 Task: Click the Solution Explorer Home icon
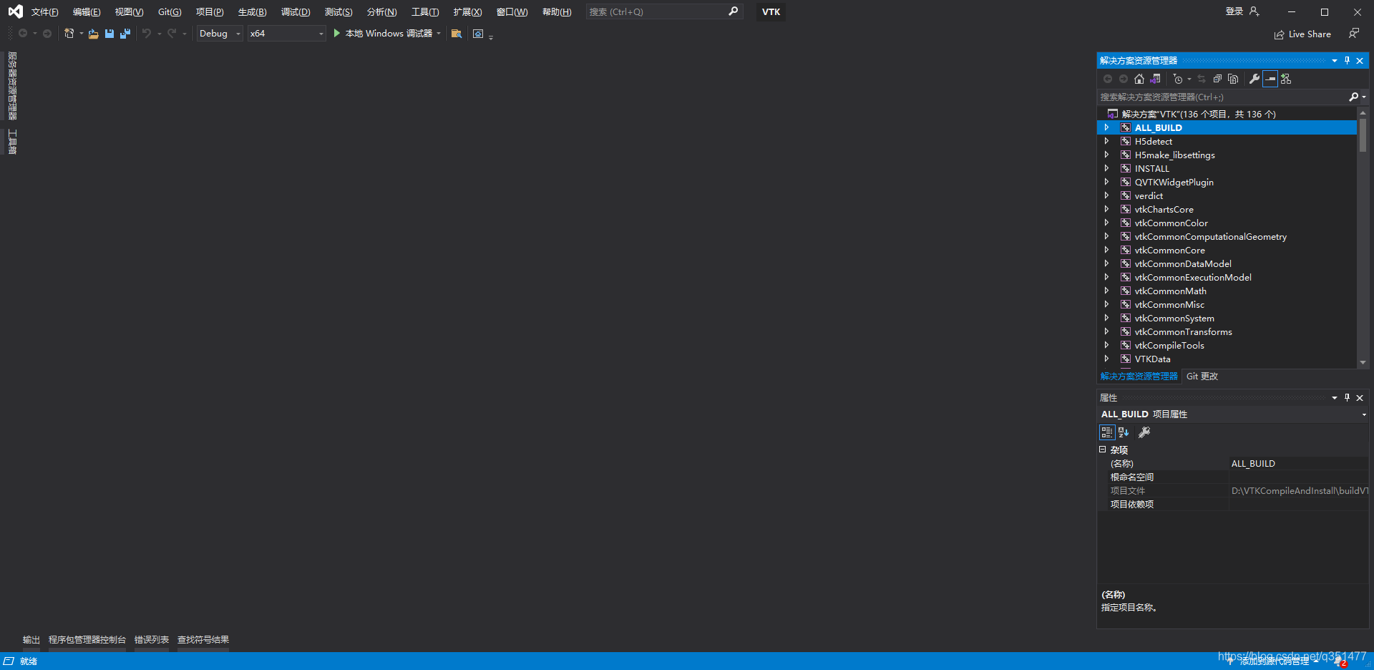(x=1139, y=79)
